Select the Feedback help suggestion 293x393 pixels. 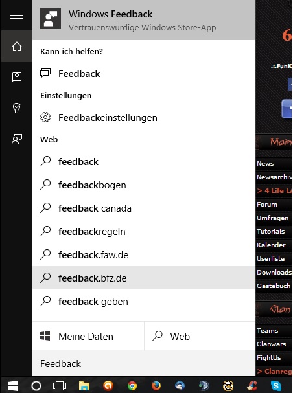(144, 73)
